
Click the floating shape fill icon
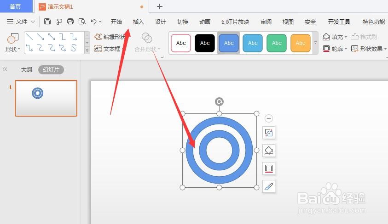(x=269, y=151)
